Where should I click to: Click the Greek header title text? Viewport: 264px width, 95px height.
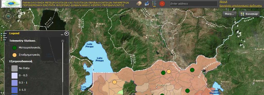pos(76,4)
